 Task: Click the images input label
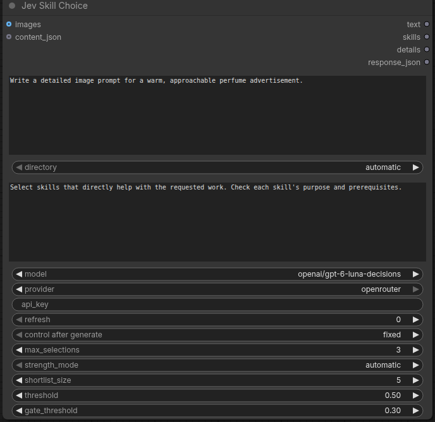pos(28,25)
